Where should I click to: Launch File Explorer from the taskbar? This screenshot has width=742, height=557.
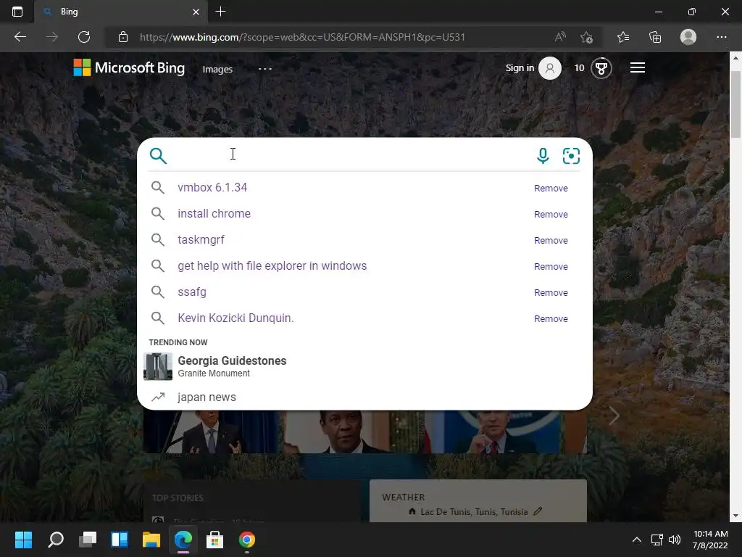coord(151,540)
